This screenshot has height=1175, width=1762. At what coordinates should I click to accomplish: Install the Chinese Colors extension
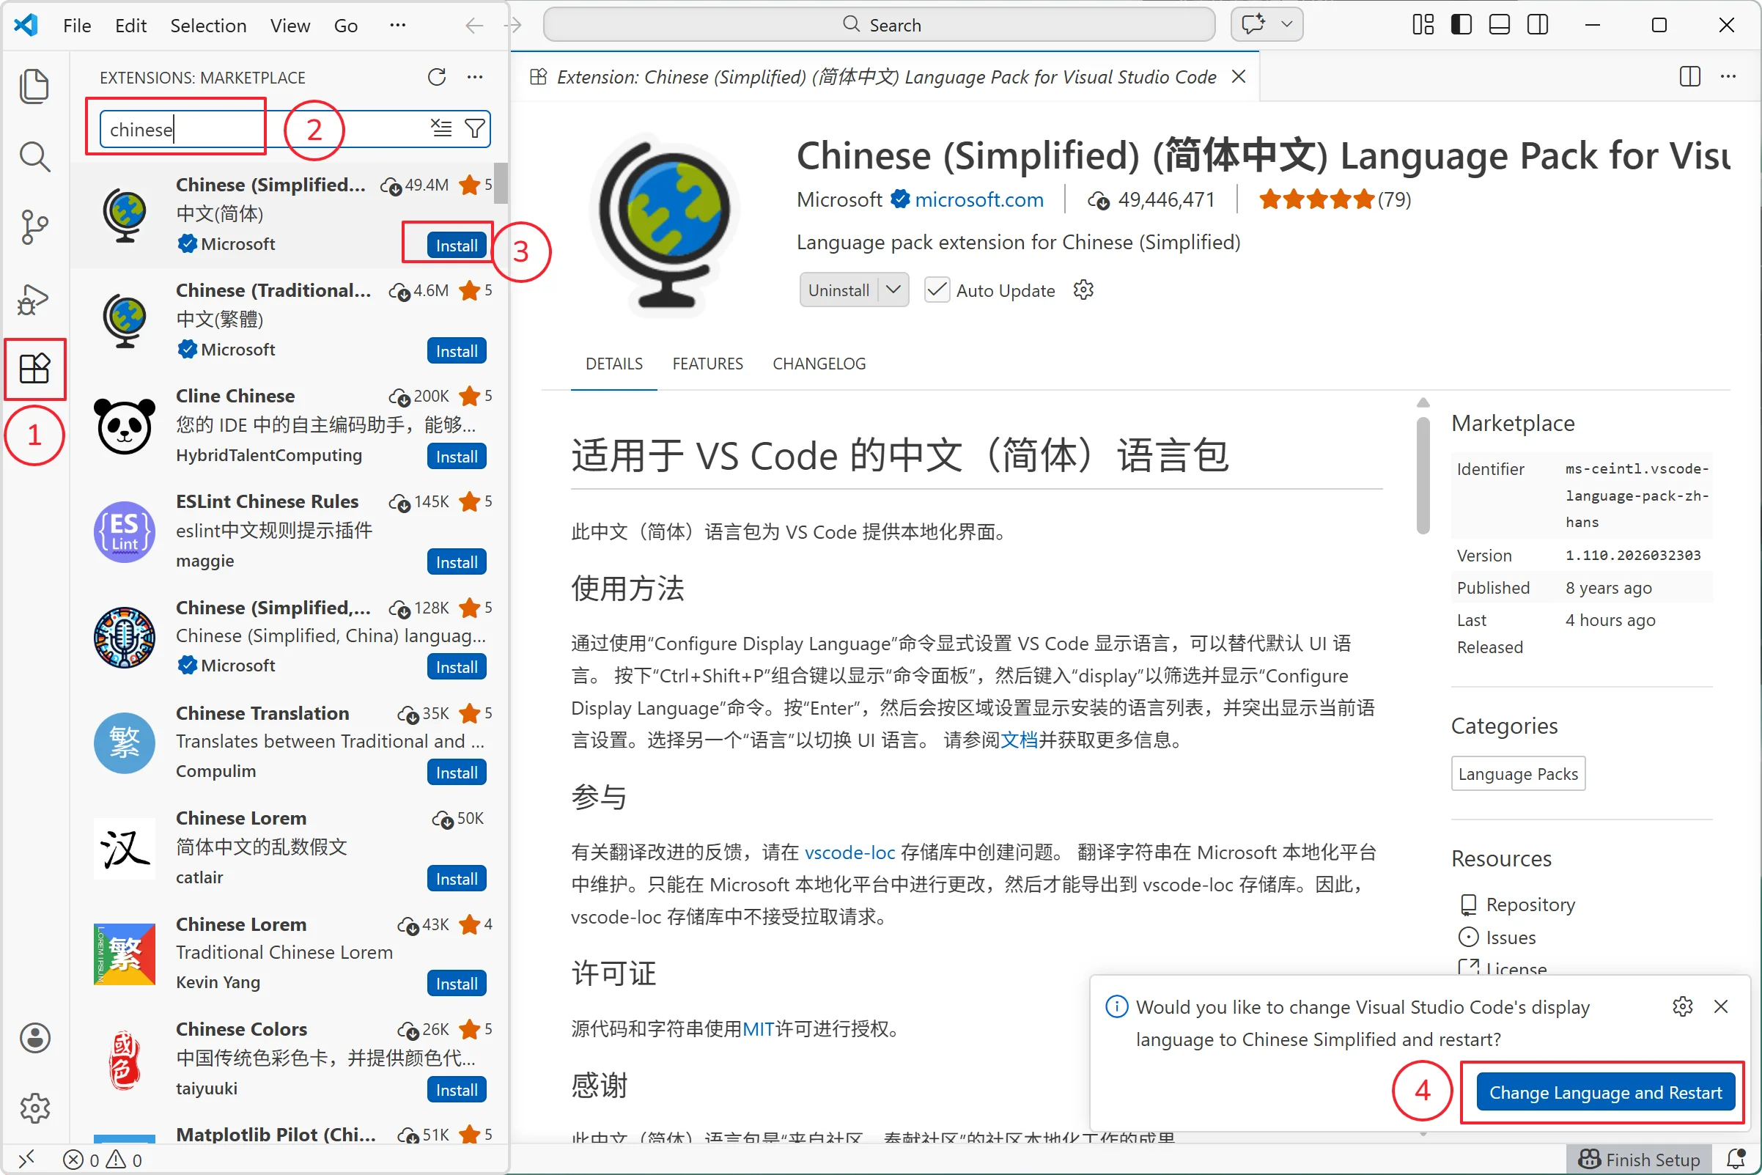click(456, 1089)
